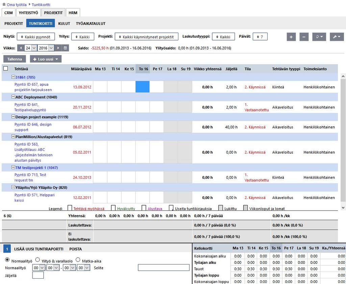
Task: Open Pyyntö ID 657 task link
Action: pos(33,87)
